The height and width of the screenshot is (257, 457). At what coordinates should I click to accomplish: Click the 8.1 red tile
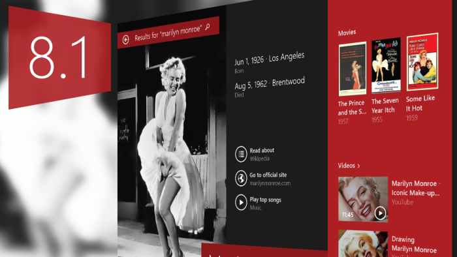pyautogui.click(x=60, y=57)
